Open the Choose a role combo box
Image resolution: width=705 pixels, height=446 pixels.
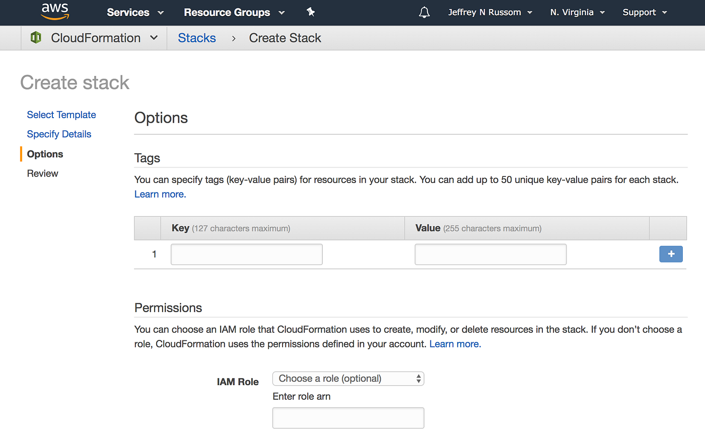pyautogui.click(x=348, y=379)
